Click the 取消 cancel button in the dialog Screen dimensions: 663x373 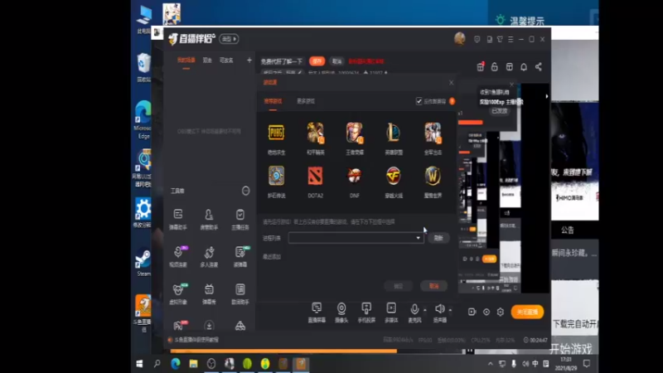click(433, 286)
